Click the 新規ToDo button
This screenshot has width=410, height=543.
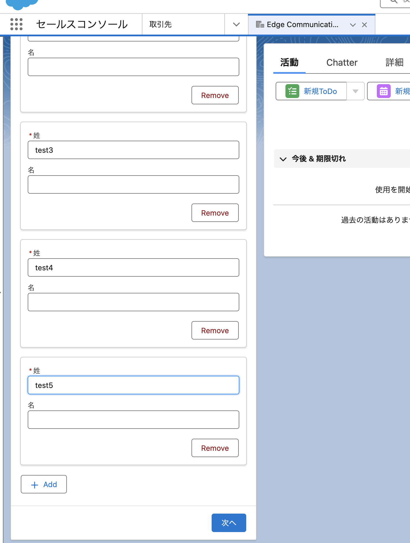tap(311, 91)
